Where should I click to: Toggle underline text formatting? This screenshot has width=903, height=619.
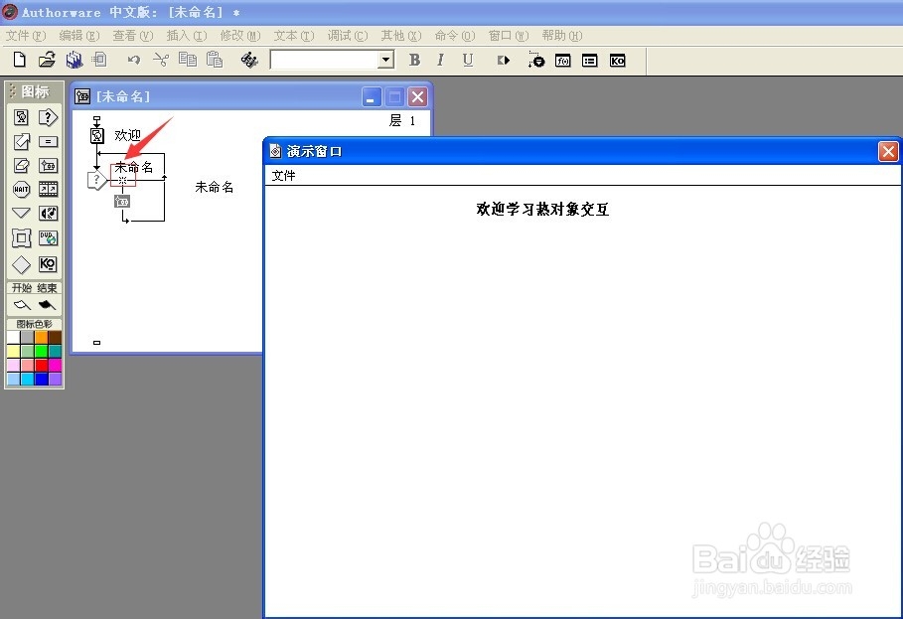467,61
